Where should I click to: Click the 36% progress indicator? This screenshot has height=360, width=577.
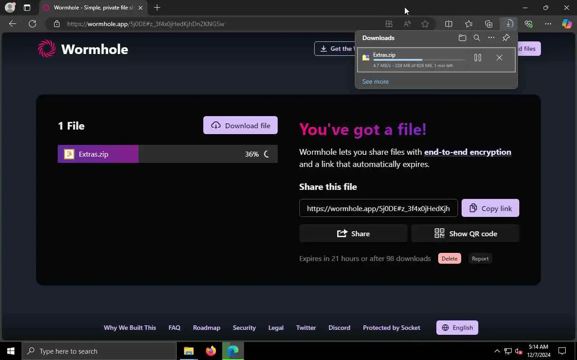tap(252, 154)
